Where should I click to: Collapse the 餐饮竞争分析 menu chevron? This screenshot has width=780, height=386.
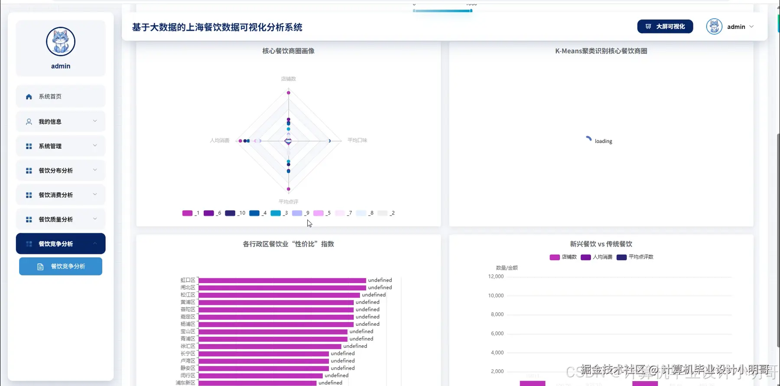click(x=95, y=243)
